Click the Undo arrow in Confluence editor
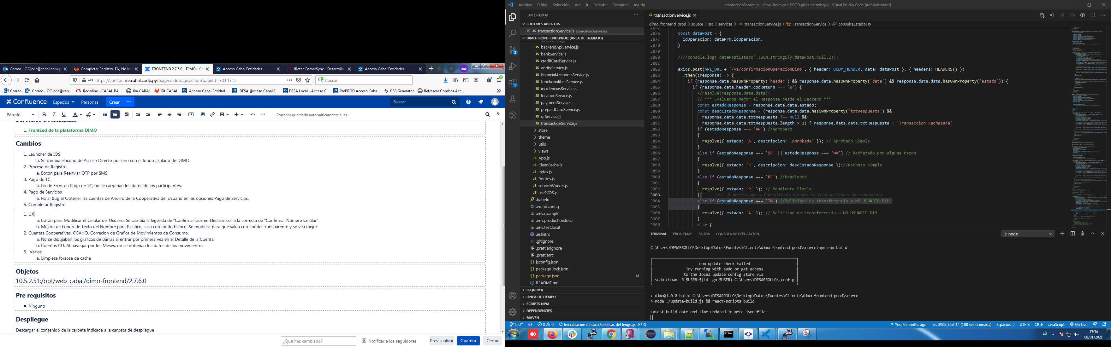This screenshot has height=347, width=1111. pos(253,114)
